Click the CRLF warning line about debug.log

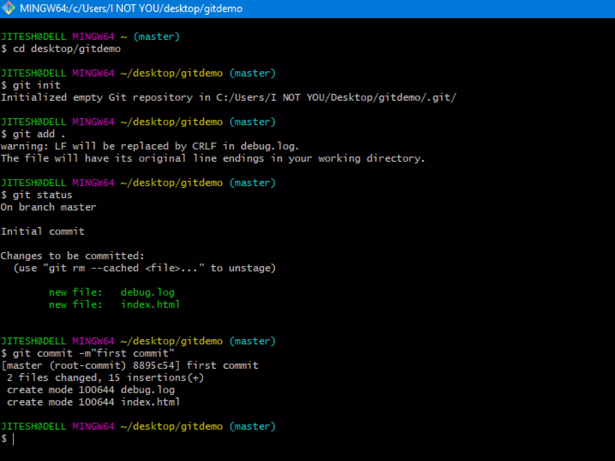pyautogui.click(x=150, y=146)
